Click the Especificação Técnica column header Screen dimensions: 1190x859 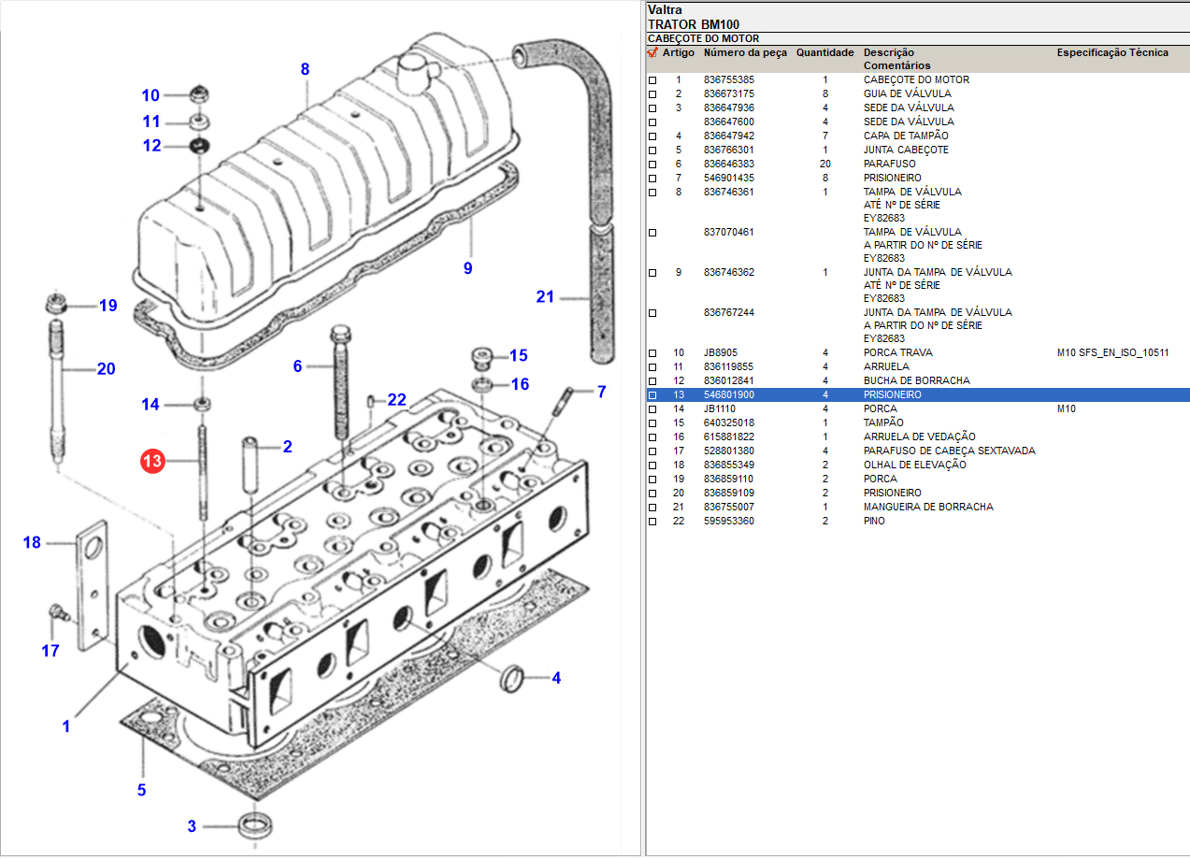pos(1112,53)
